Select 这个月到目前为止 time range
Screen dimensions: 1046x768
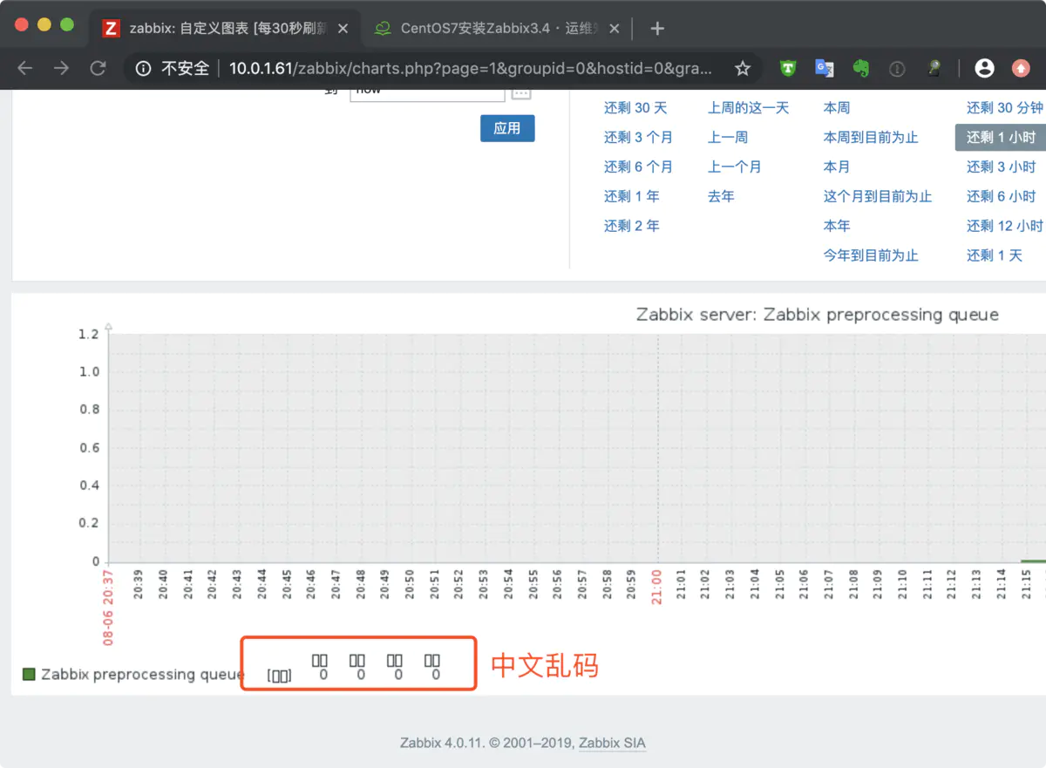tap(878, 197)
